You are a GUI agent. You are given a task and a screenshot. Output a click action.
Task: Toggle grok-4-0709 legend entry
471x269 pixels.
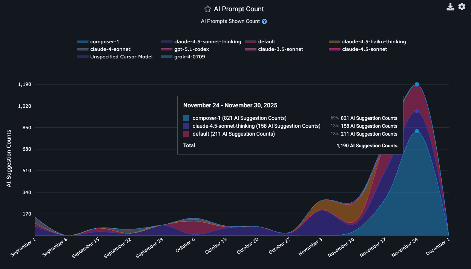point(189,57)
